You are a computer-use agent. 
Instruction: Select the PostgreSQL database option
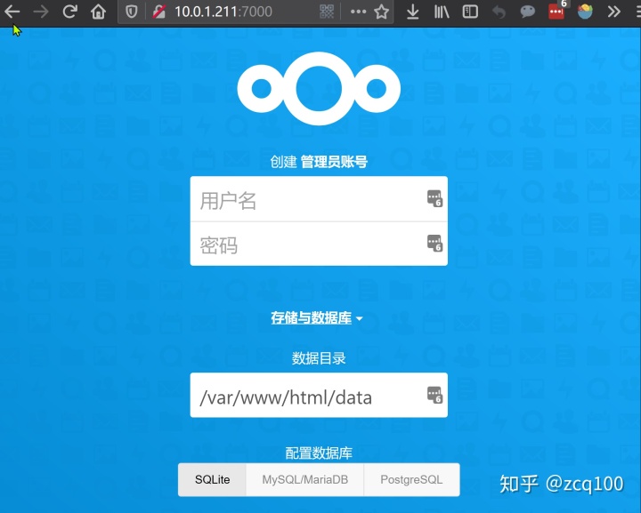[411, 479]
